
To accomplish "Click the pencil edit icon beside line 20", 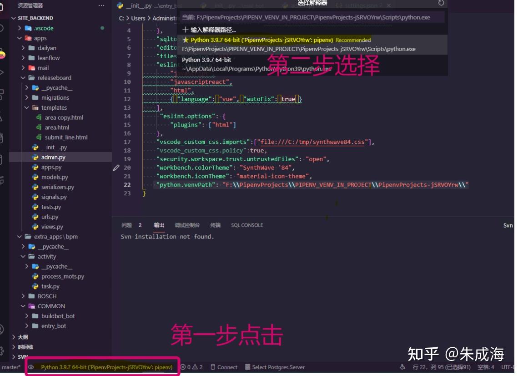I will [116, 168].
